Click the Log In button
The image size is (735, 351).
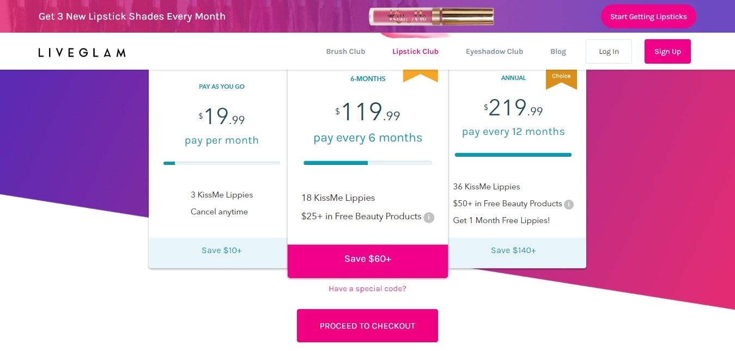click(x=609, y=52)
